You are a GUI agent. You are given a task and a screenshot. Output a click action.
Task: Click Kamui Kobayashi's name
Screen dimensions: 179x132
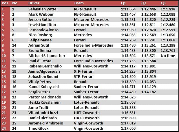click(43, 87)
